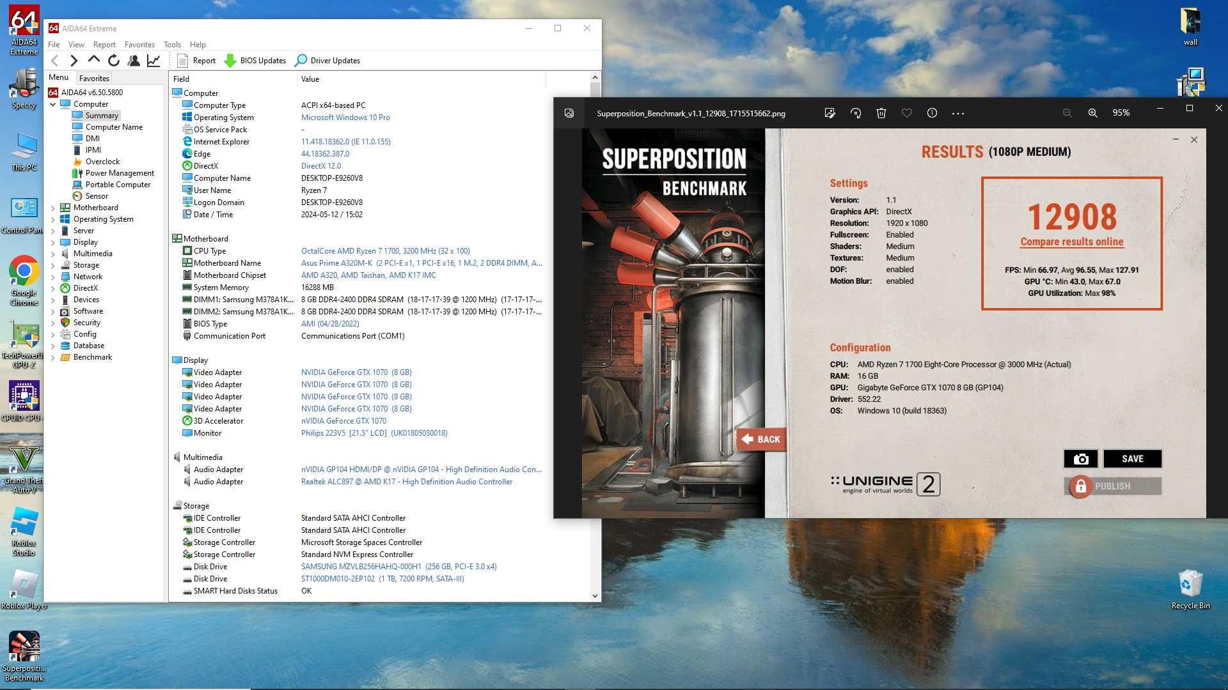The width and height of the screenshot is (1228, 690).
Task: Select Overclock in the Computer tree
Action: pyautogui.click(x=102, y=162)
